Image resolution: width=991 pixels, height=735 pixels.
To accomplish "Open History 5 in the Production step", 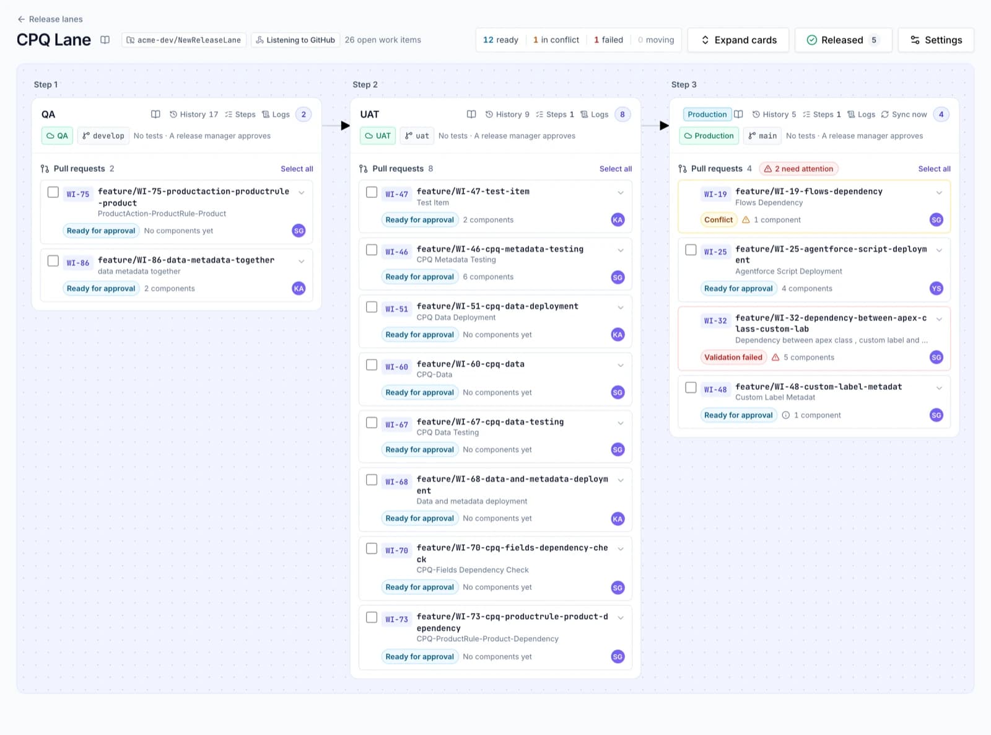I will point(774,114).
